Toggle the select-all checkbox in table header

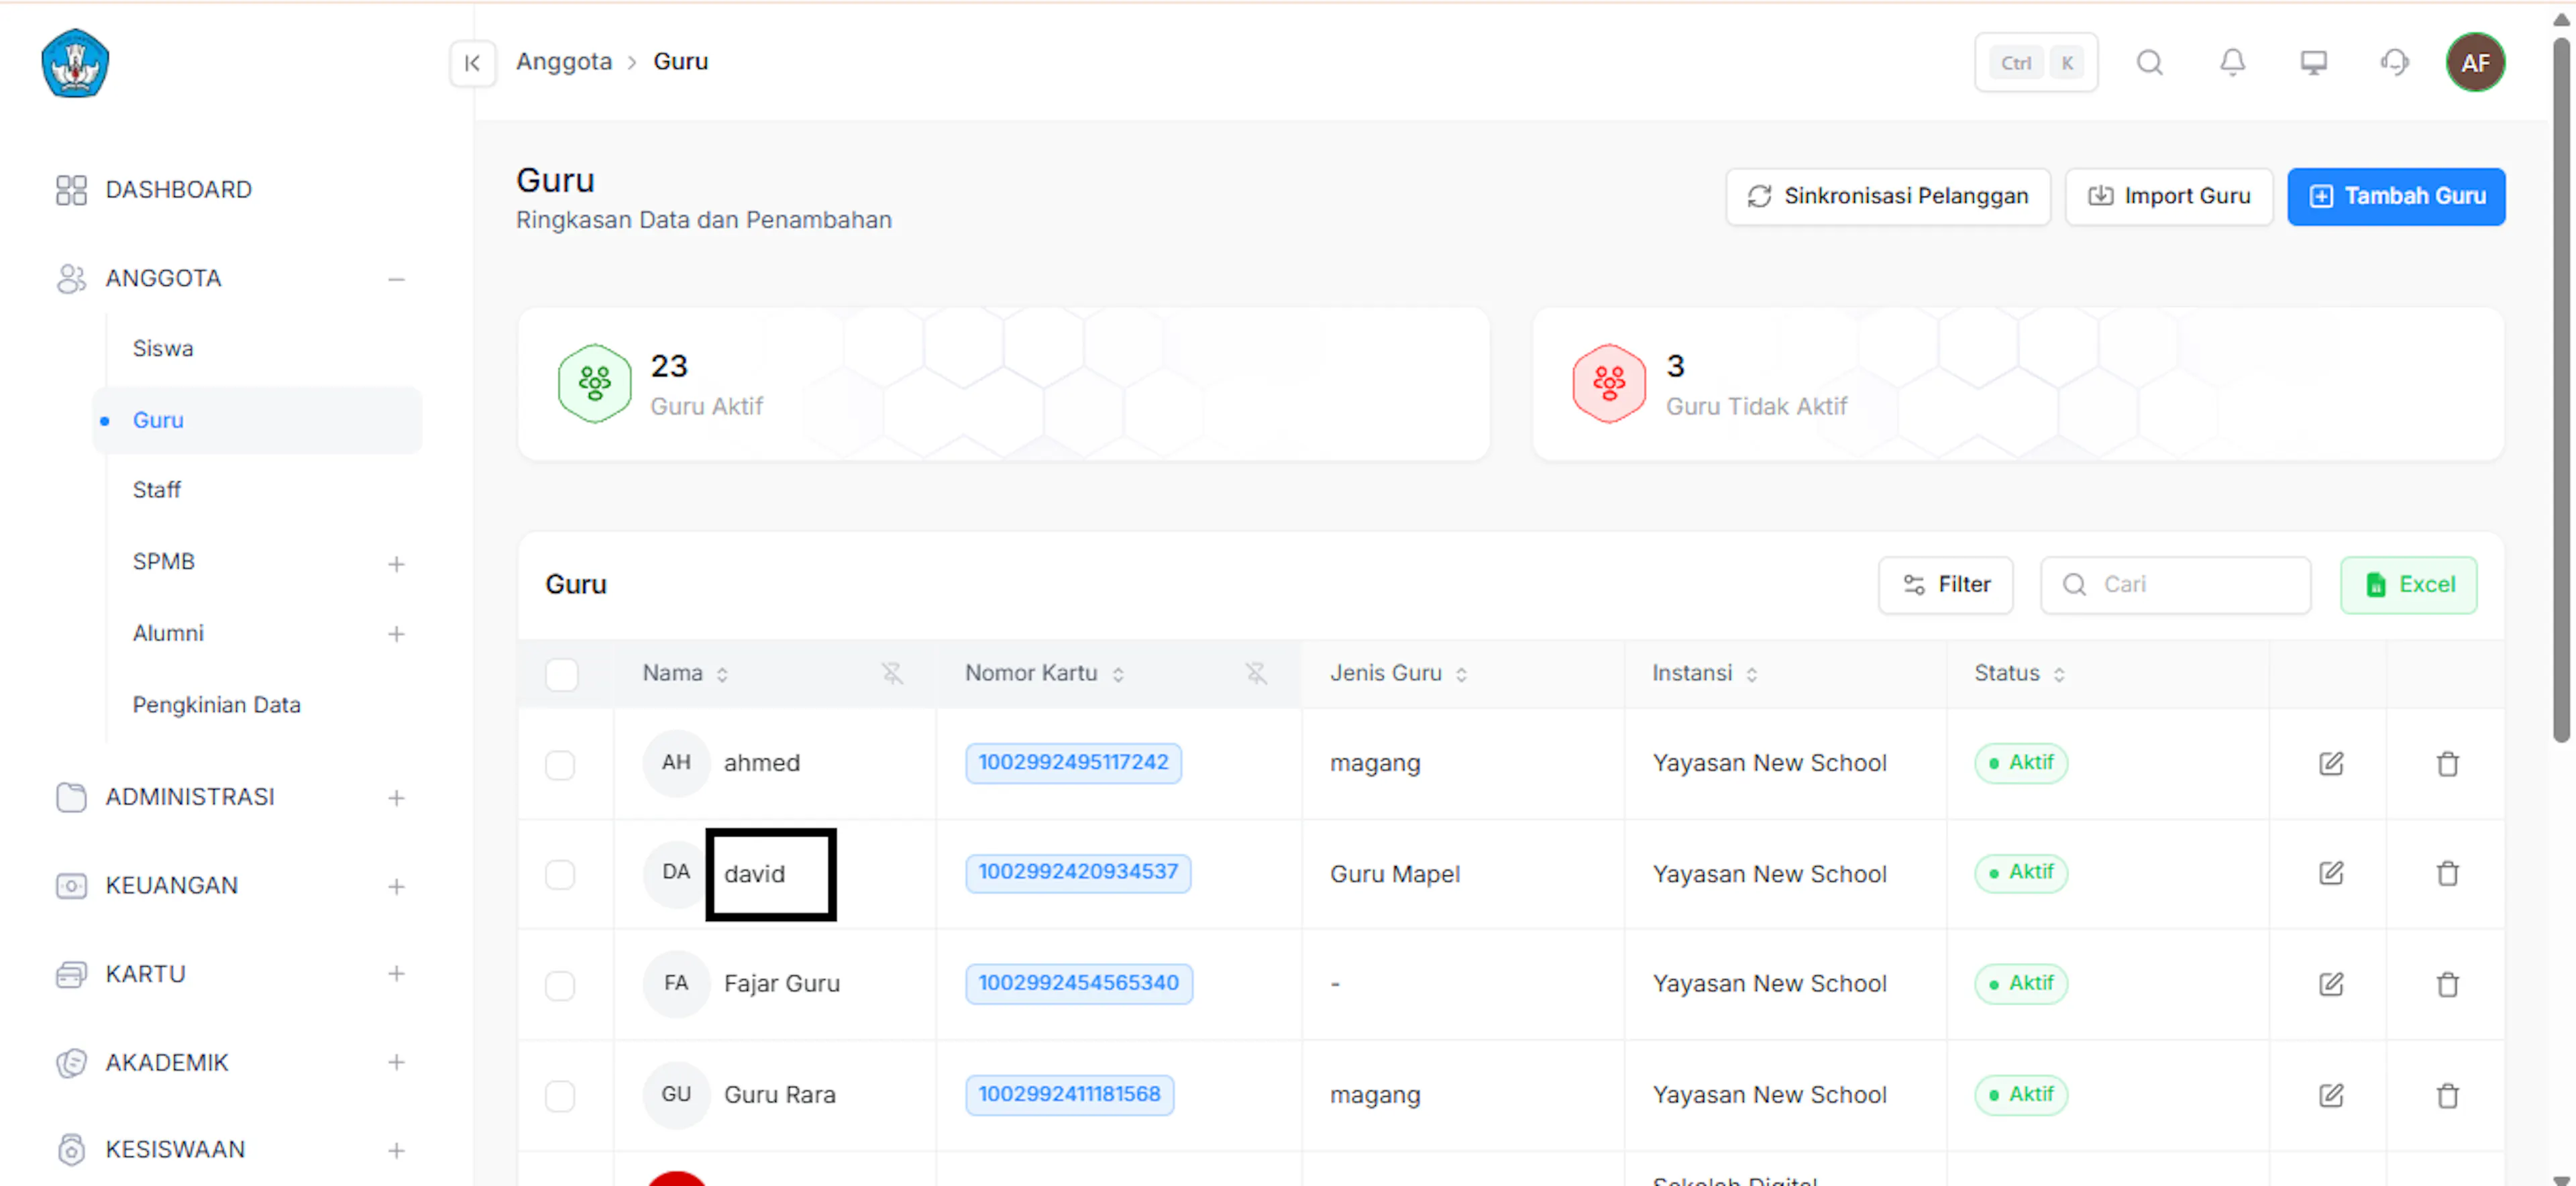pyautogui.click(x=562, y=674)
